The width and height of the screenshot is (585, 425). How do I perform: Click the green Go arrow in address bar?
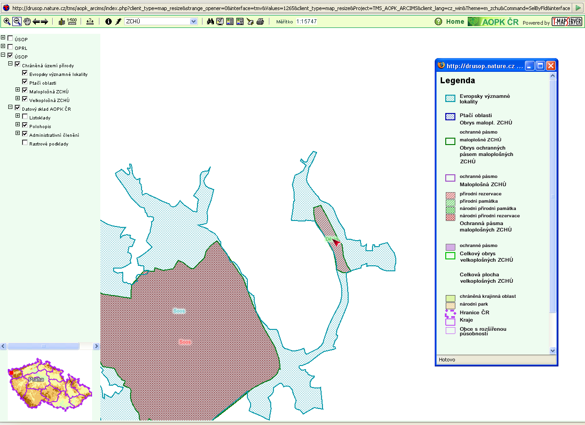tap(579, 8)
